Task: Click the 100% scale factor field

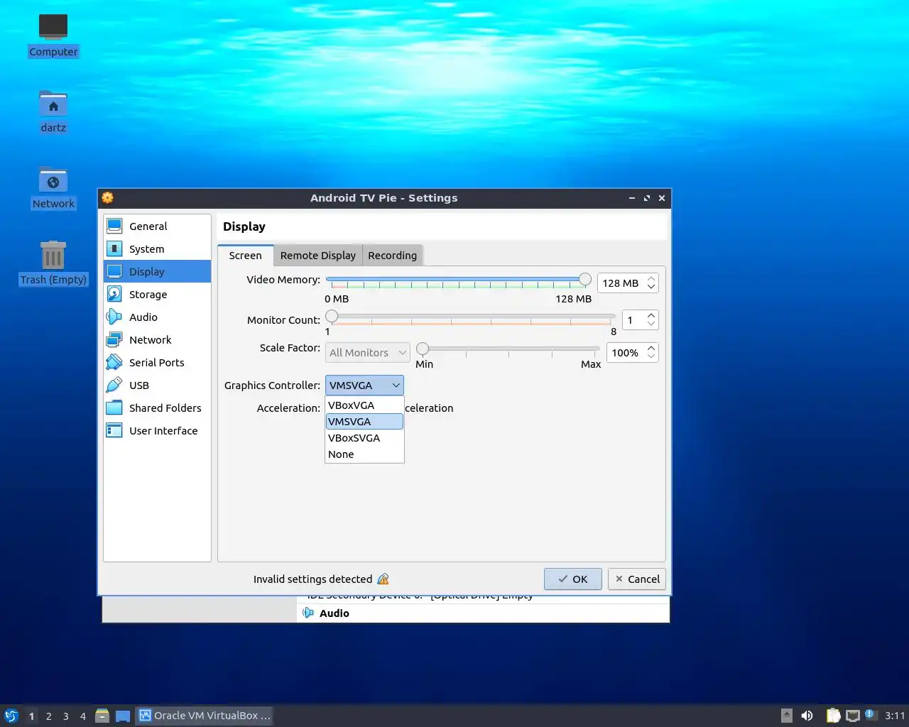Action: 626,353
